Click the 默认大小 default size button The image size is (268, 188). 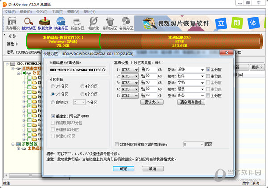tap(152, 102)
